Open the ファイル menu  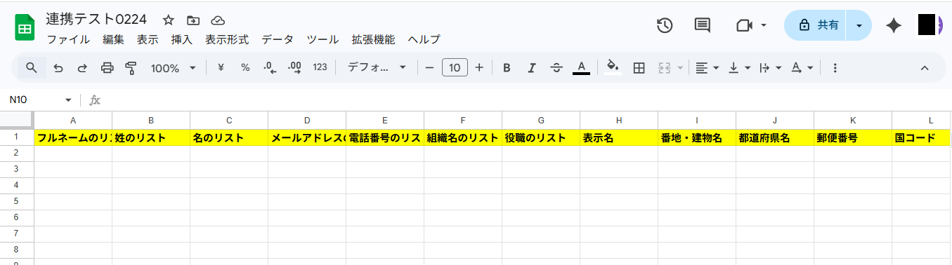point(67,40)
